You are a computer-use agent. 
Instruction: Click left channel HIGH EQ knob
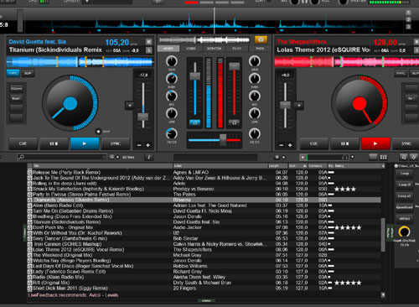click(x=172, y=79)
